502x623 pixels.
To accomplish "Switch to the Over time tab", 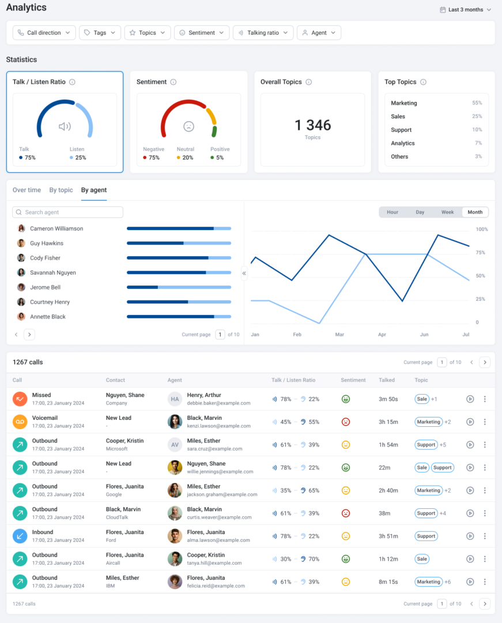I will pyautogui.click(x=27, y=190).
